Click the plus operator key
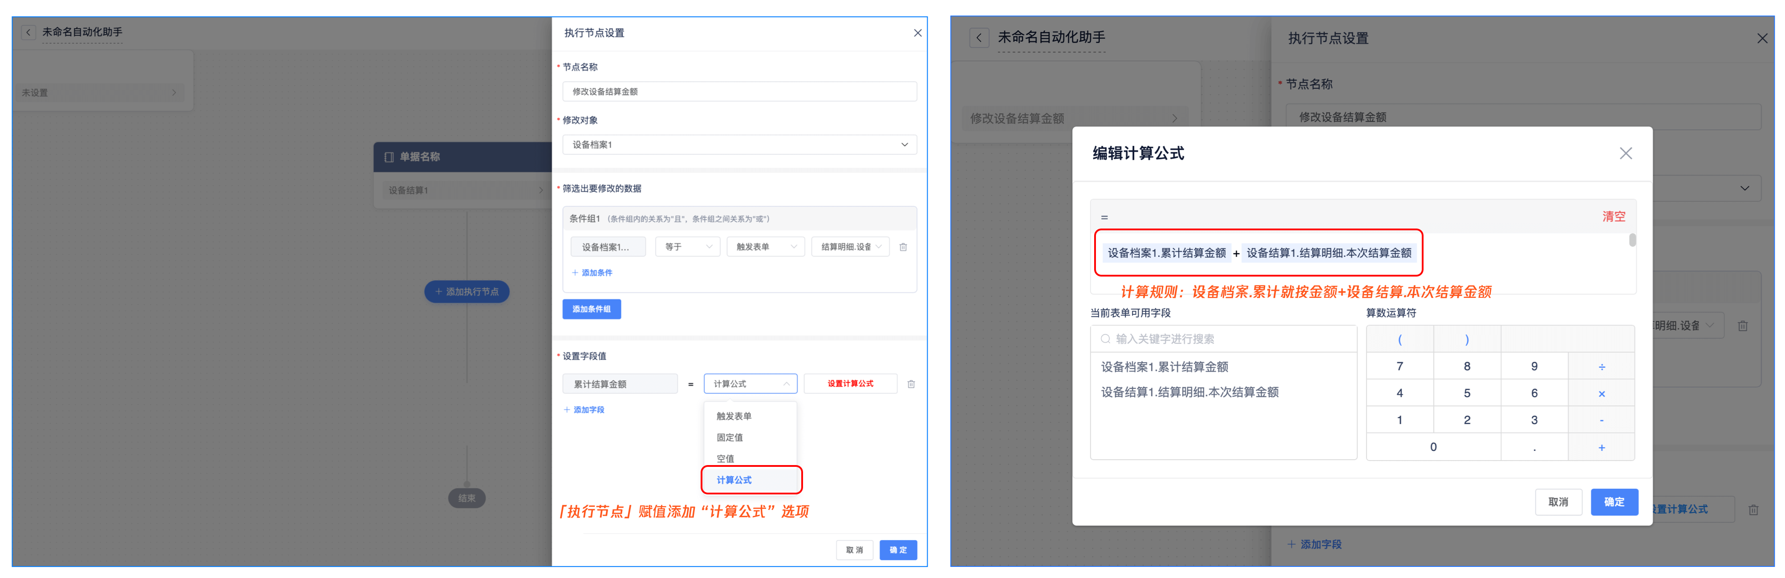Screen dimensions: 1785x578 click(1601, 448)
